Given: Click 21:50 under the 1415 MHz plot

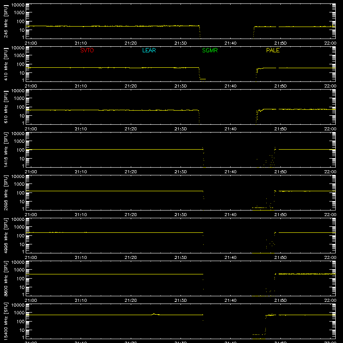Looking at the screenshot, I should coord(280,172).
